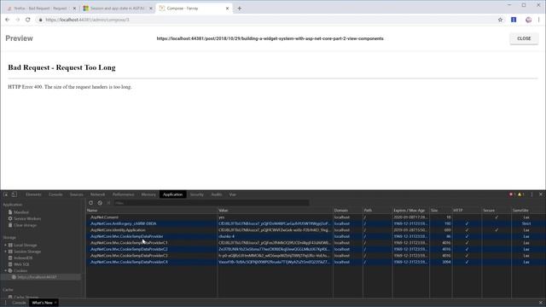Click the Manifest icon in Application sidebar
The width and height of the screenshot is (546, 307).
(x=10, y=212)
